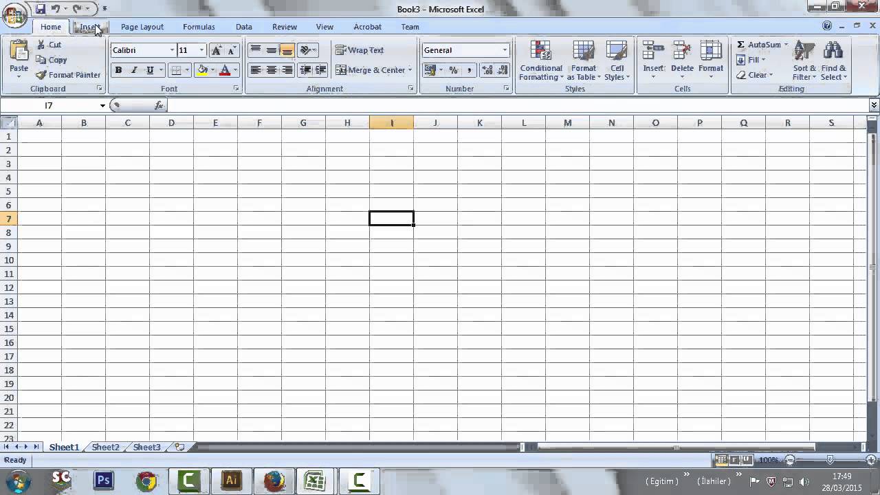880x495 pixels.
Task: Switch to Sheet2 tab
Action: click(x=104, y=447)
